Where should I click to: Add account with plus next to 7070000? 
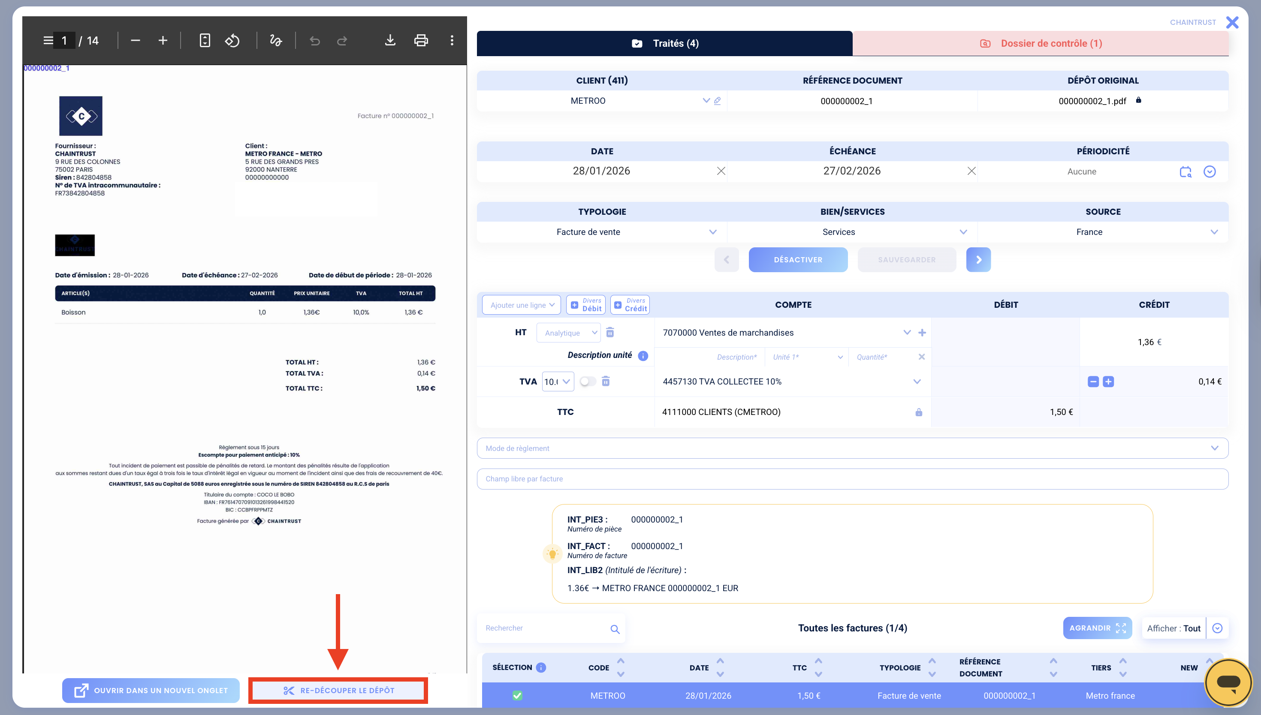coord(922,333)
